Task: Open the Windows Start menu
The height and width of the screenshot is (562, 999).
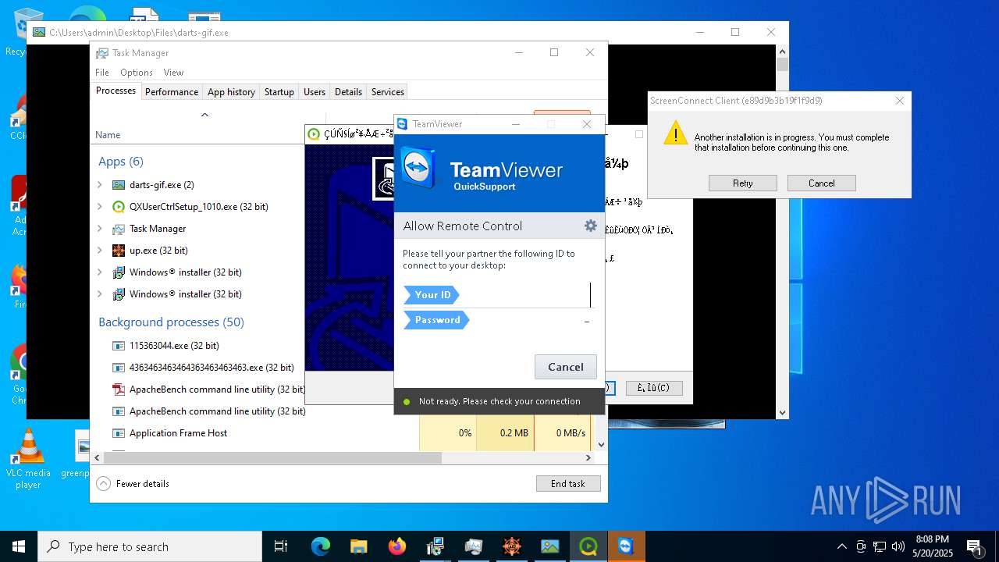Action: (19, 546)
